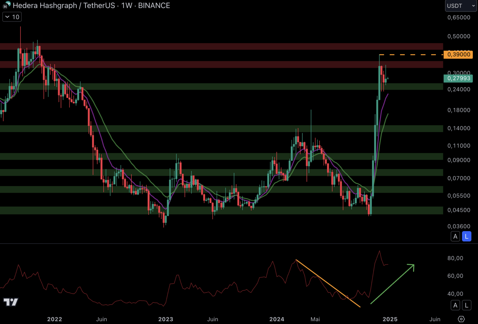Click the 0,65000 price axis label

459,17
